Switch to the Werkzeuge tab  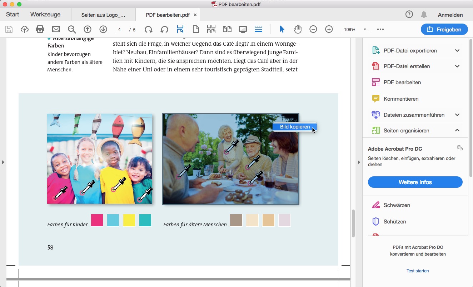click(x=45, y=15)
